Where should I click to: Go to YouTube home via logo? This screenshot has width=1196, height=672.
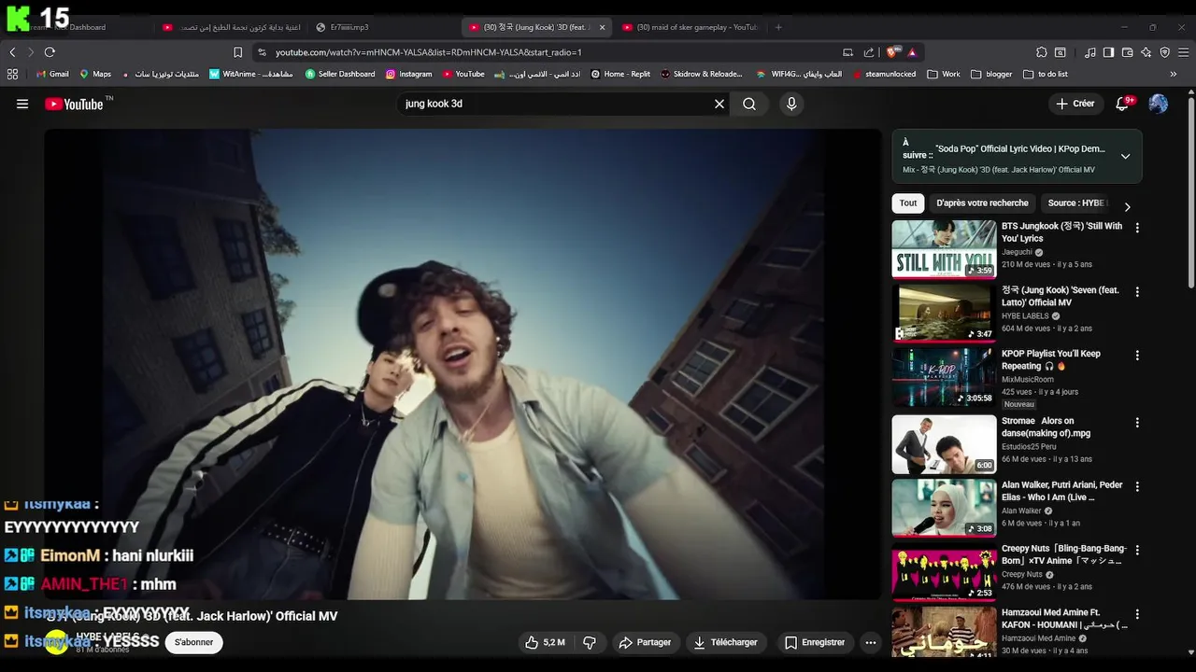pyautogui.click(x=74, y=104)
